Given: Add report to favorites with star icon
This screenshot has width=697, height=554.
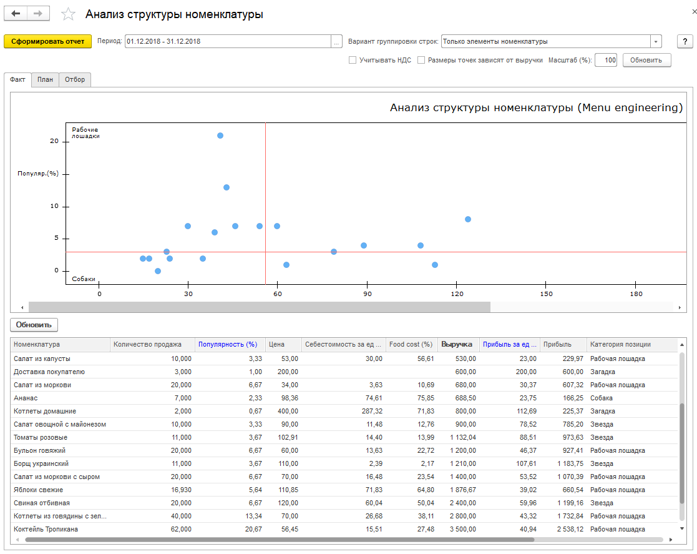Looking at the screenshot, I should [68, 14].
